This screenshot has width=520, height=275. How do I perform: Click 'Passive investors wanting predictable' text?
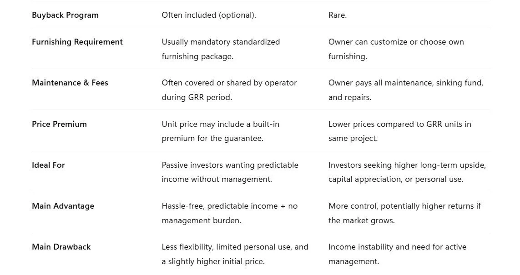pyautogui.click(x=230, y=165)
